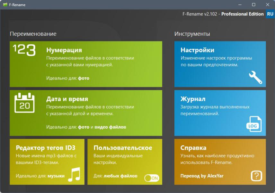The width and height of the screenshot is (275, 193).
Task: Toggle the ON switch in Пользовательское tile
Action: (152, 178)
